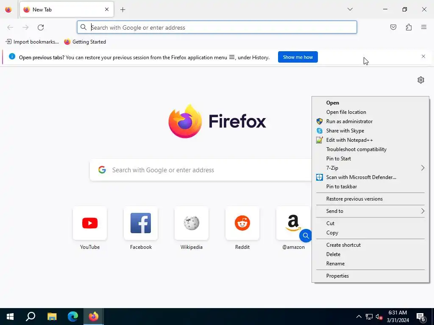Screen dimensions: 434x325
Task: Launch Microsoft Edge from taskbar
Action: (x=73, y=317)
